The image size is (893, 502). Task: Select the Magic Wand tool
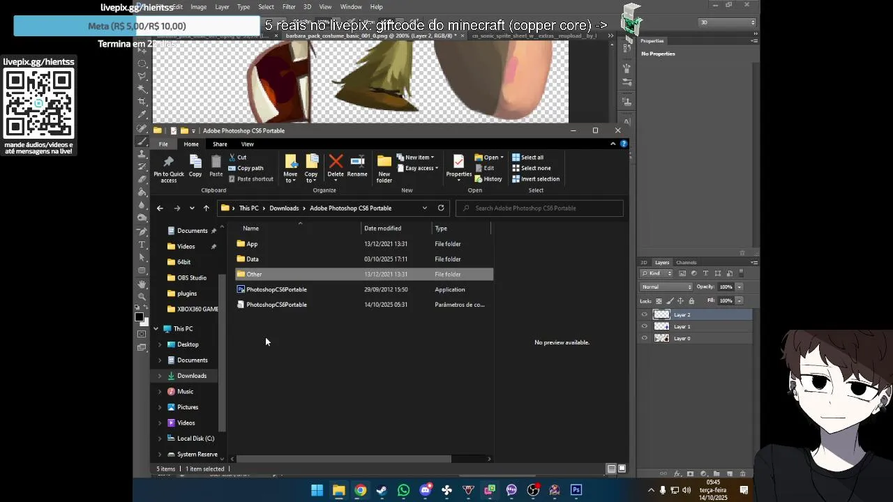point(142,88)
